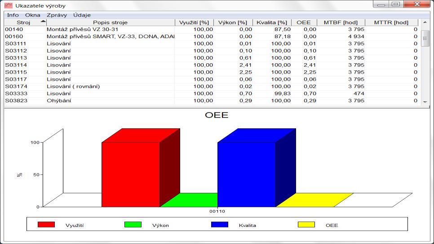Click the Kvalita legend label
Image resolution: width=434 pixels, height=244 pixels.
248,225
